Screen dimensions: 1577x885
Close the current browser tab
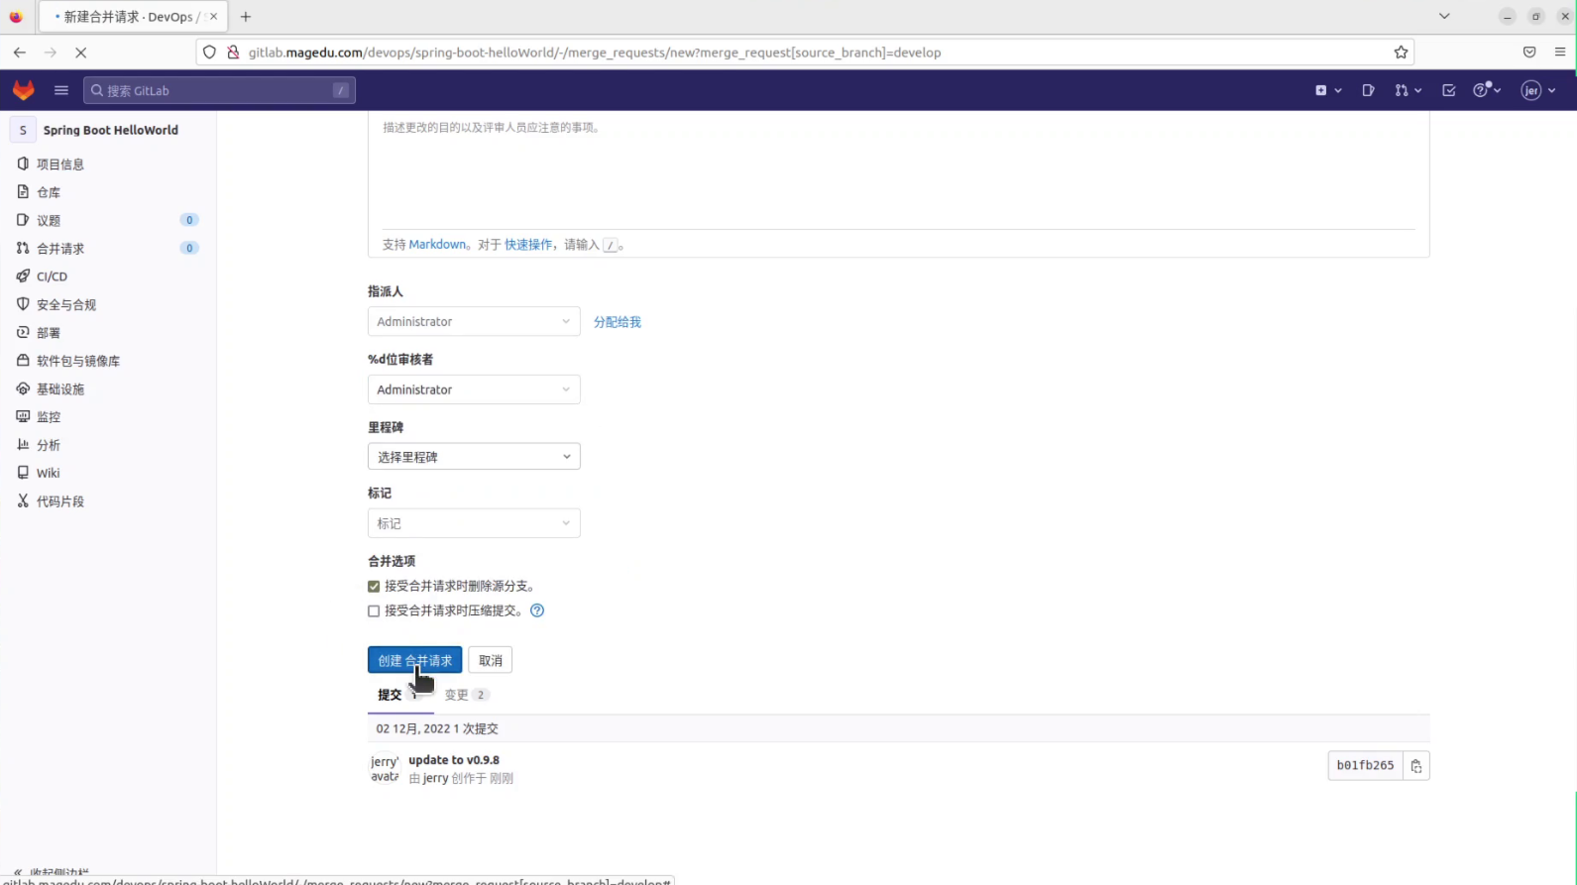pyautogui.click(x=213, y=17)
